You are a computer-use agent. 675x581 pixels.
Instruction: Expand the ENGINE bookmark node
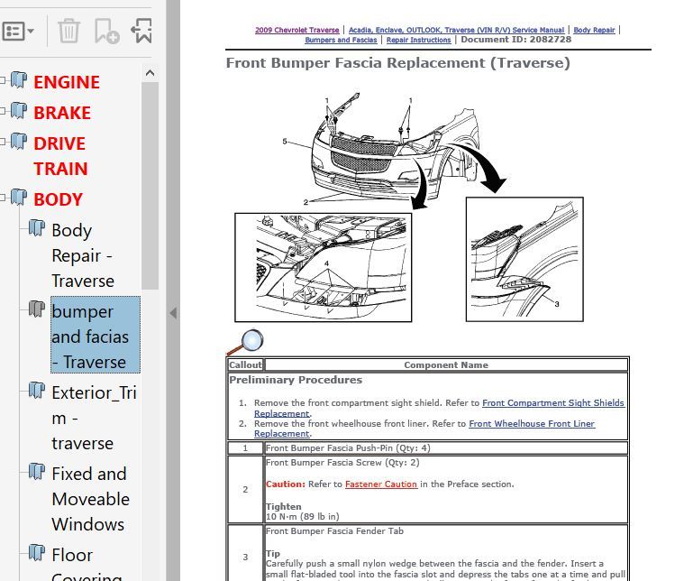[3, 79]
